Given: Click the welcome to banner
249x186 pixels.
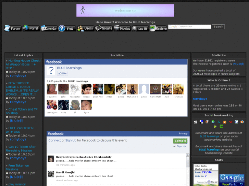Looking at the screenshot, I should coord(125,11).
